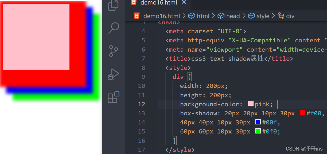The image size is (327, 154).
Task: Click line number 9 in gutter
Action: (143, 77)
